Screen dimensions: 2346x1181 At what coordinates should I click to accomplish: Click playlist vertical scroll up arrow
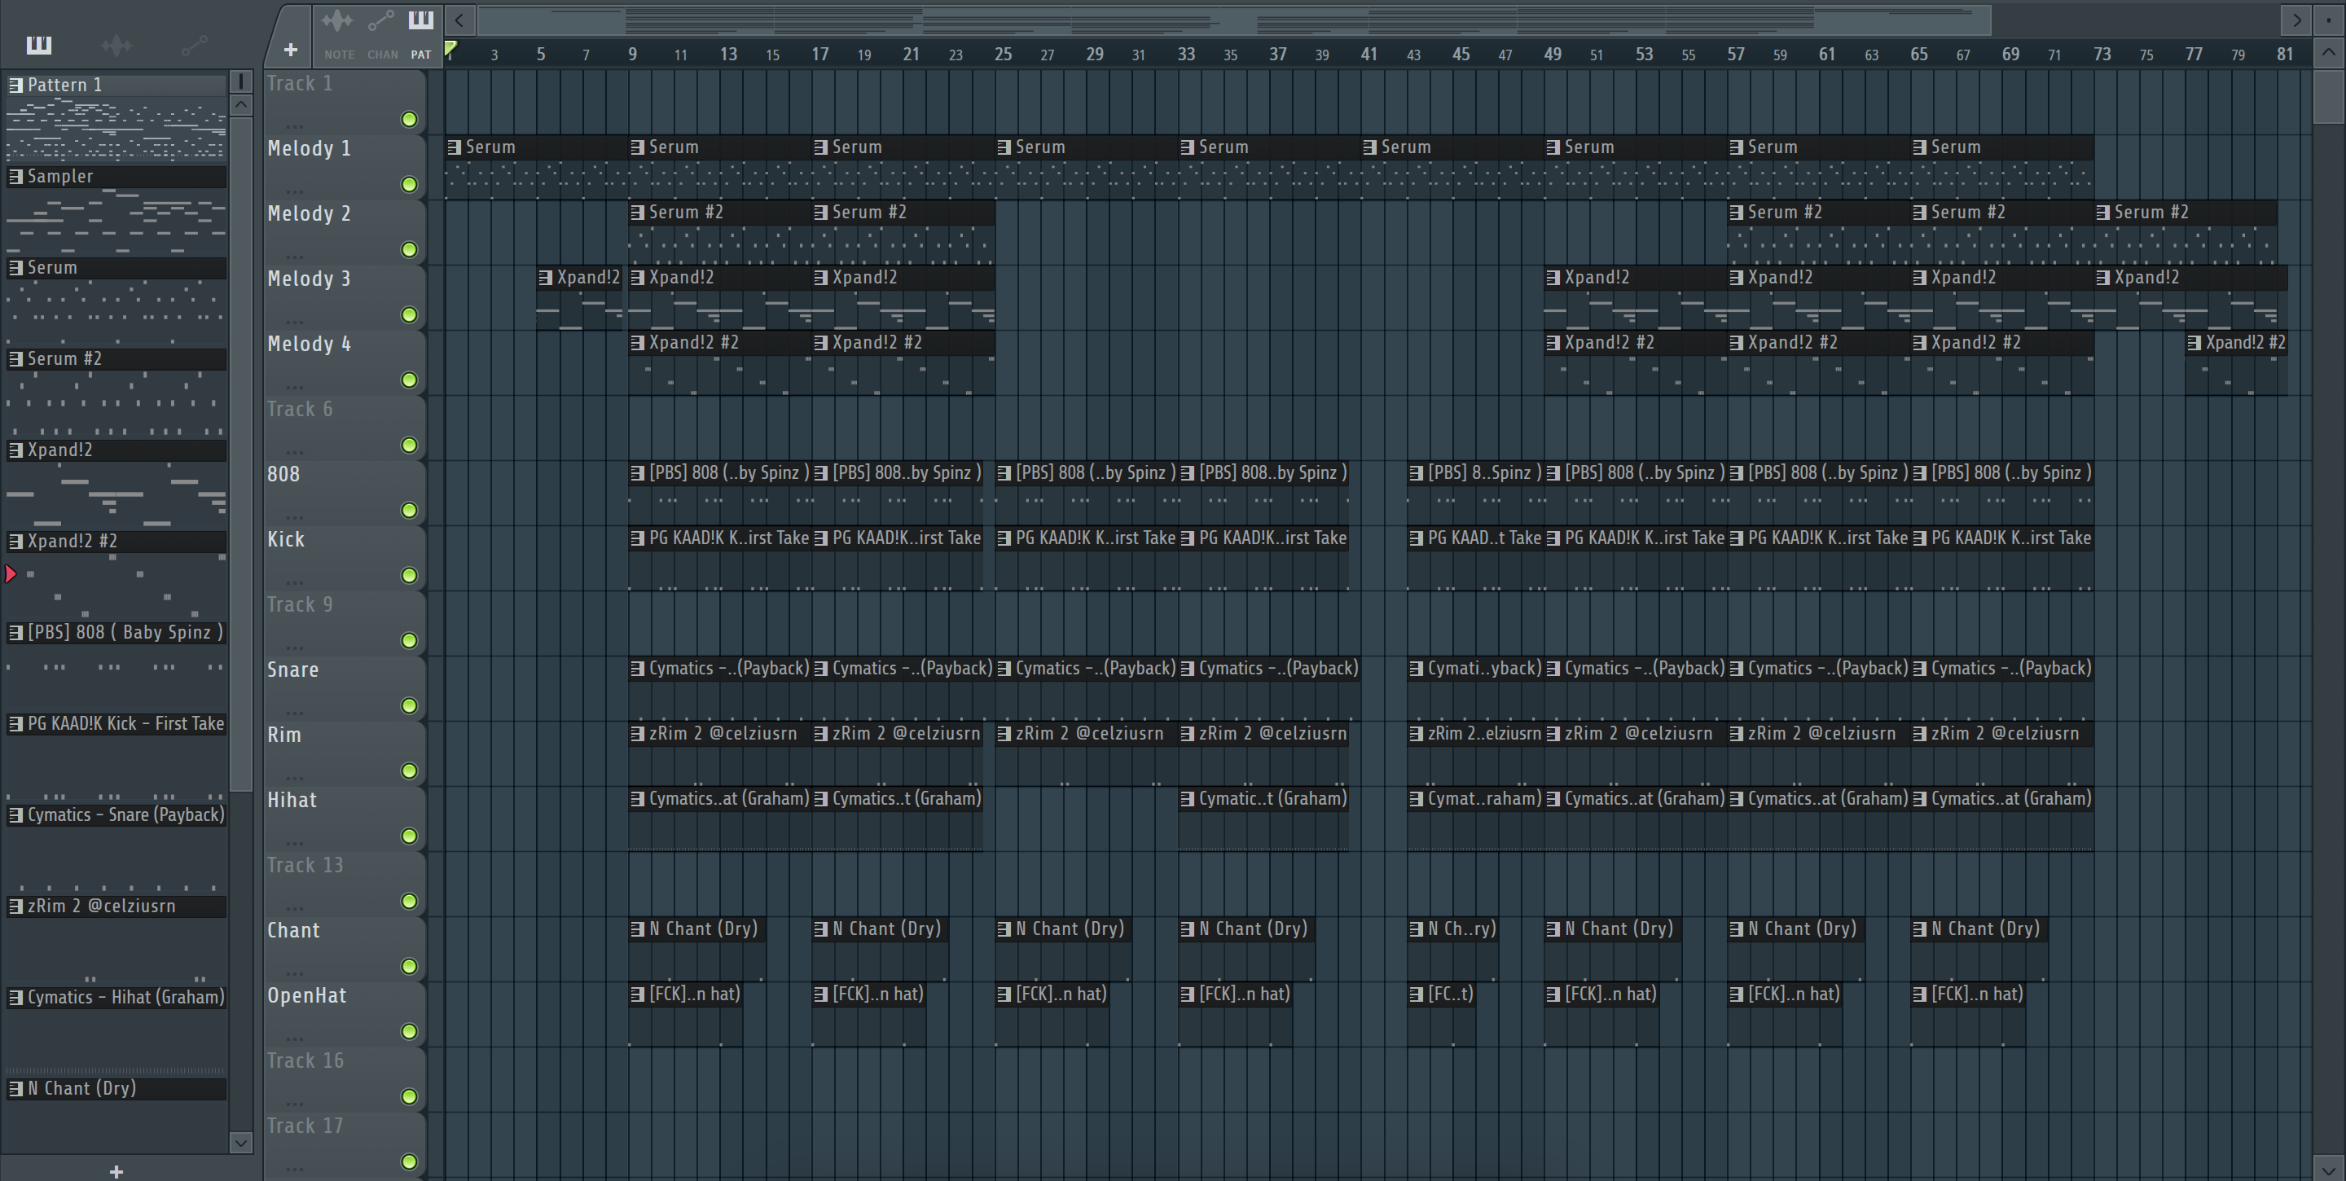click(2329, 52)
